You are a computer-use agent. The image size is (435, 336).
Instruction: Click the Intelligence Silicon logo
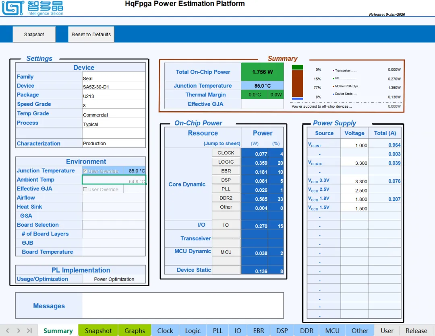(x=32, y=8)
